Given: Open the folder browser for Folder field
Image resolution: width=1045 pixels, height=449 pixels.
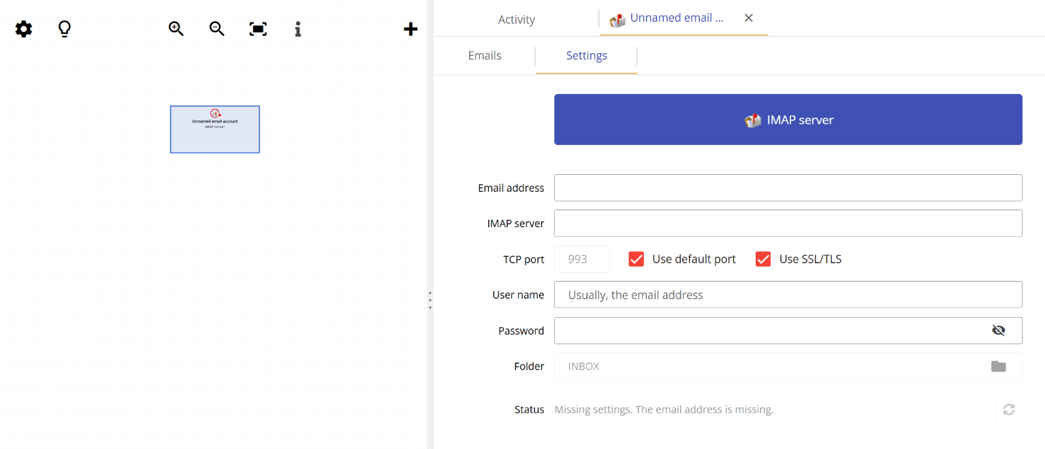Looking at the screenshot, I should (998, 366).
